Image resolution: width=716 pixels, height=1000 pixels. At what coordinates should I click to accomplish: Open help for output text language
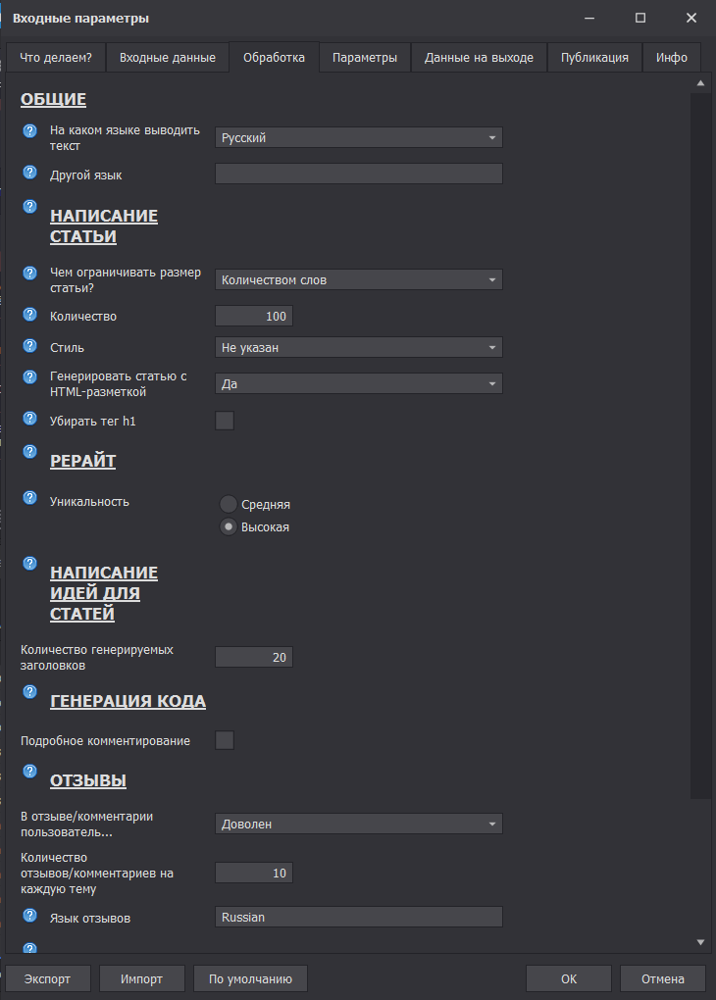(x=30, y=130)
